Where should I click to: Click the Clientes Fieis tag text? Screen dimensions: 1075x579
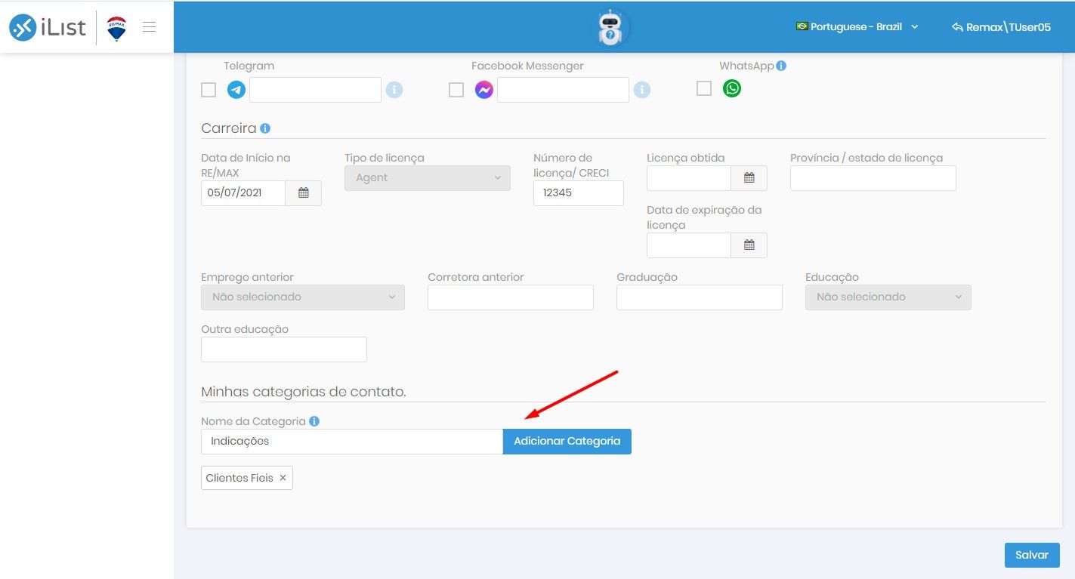[239, 478]
